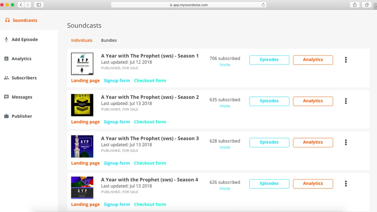
Task: Open Episodes for Season 3
Action: click(x=269, y=142)
